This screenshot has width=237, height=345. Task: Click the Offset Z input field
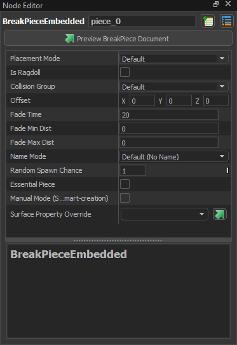[216, 101]
